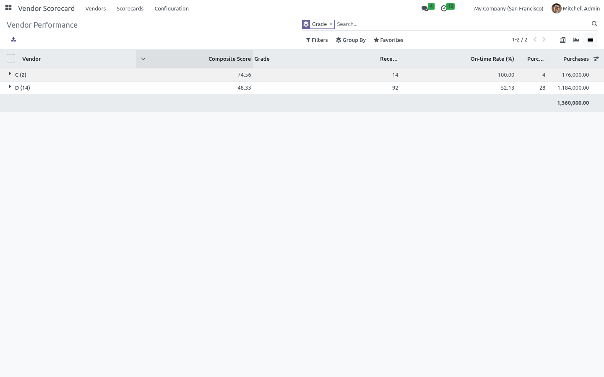Click the 1-2 / 2 pager counter
Image resolution: width=604 pixels, height=377 pixels.
click(x=520, y=39)
